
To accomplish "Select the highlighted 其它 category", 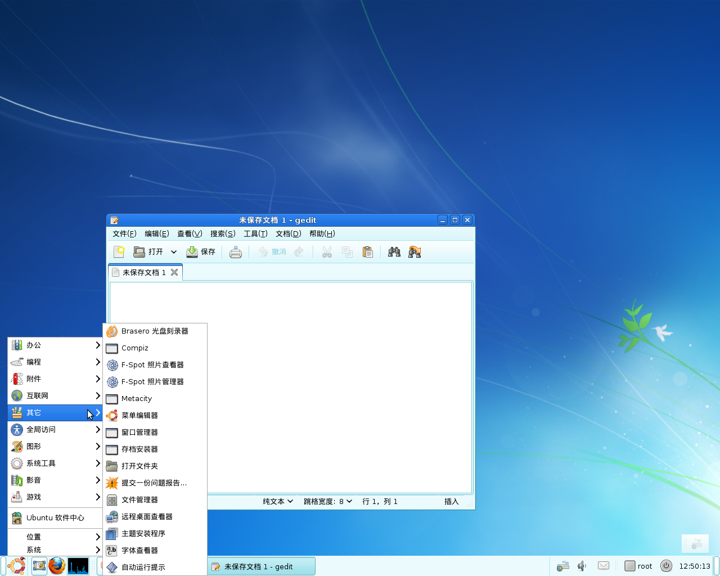I will (x=55, y=413).
